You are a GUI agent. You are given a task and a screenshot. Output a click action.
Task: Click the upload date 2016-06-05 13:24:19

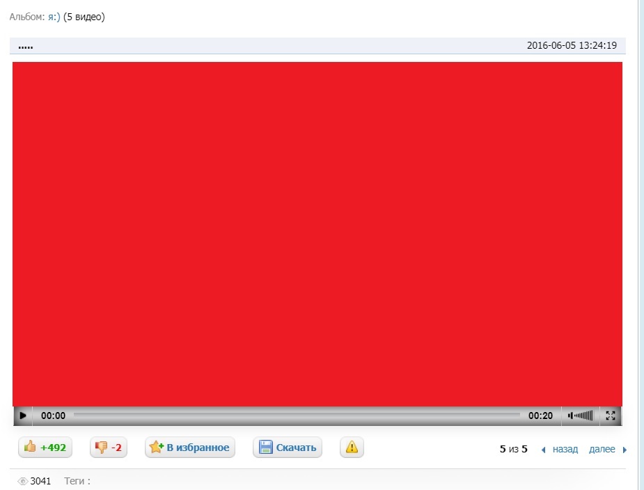[572, 45]
